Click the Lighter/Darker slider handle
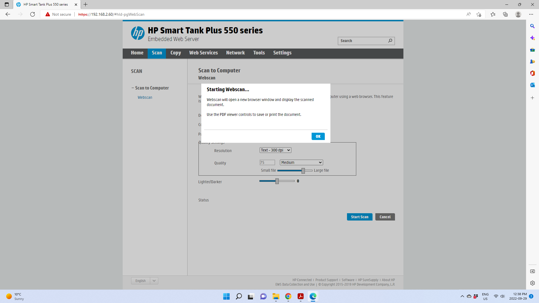 tap(277, 181)
